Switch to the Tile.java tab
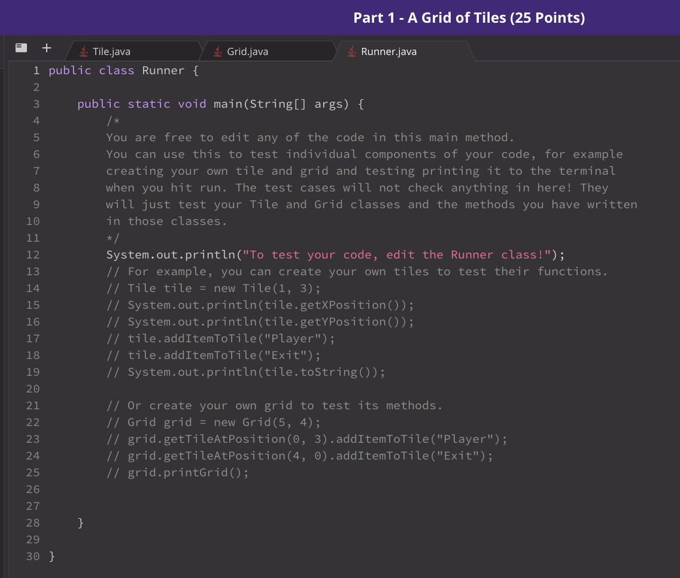This screenshot has width=680, height=578. click(x=113, y=51)
